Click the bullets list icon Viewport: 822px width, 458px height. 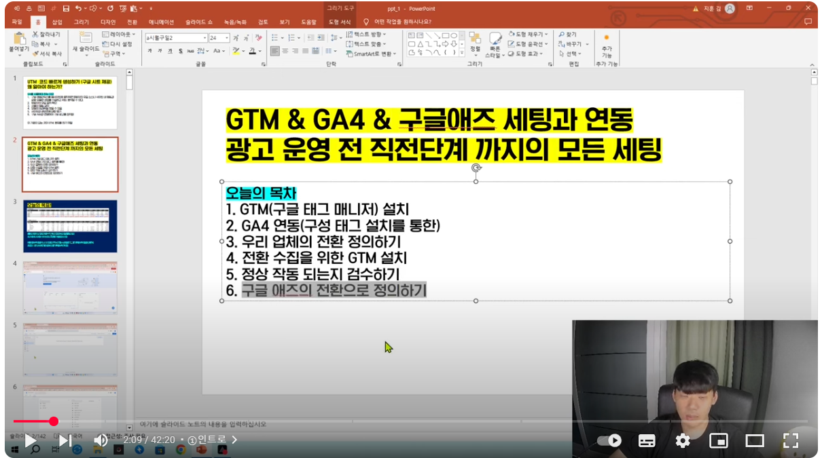point(275,38)
